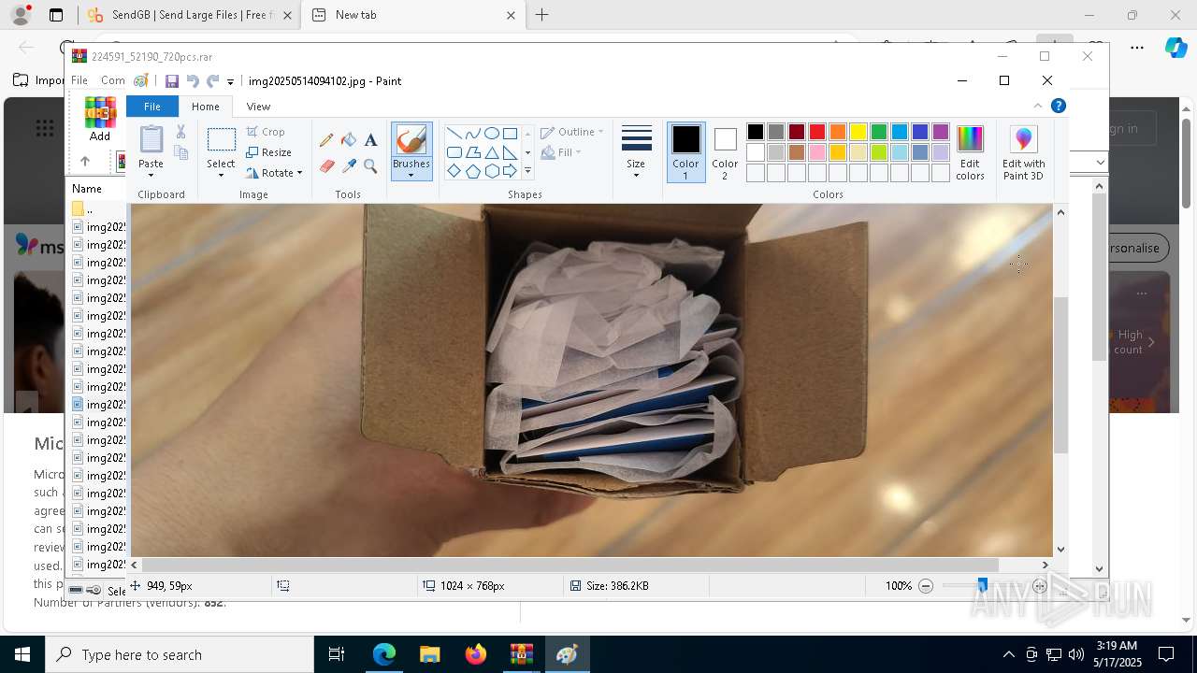Click the zoom slider handle in the status bar
This screenshot has width=1197, height=673.
coord(982,586)
